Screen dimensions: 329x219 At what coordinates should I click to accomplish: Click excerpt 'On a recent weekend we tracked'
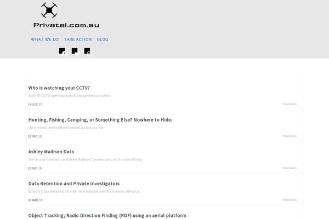66,128
